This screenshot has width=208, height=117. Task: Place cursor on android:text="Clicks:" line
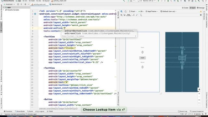62,48
